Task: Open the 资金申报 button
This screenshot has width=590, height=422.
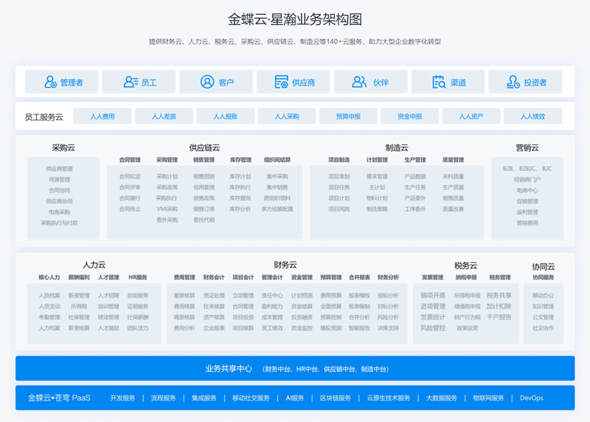Action: (x=410, y=116)
